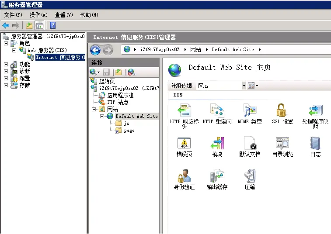
Task: Collapse Web 服务器(IIS) tree node
Action: (x=14, y=50)
